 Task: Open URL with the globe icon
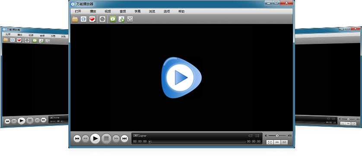(83, 19)
